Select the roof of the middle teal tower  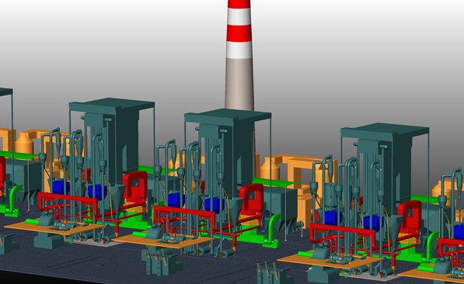click(x=228, y=116)
